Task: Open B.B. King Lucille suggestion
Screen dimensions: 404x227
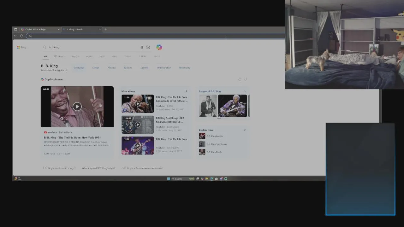Action: (211, 136)
